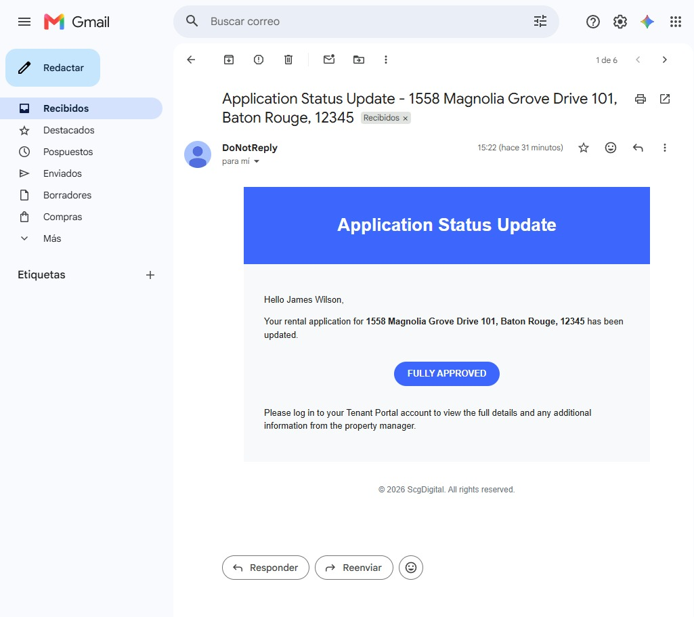Click the FULLY APPROVED status badge

click(447, 374)
